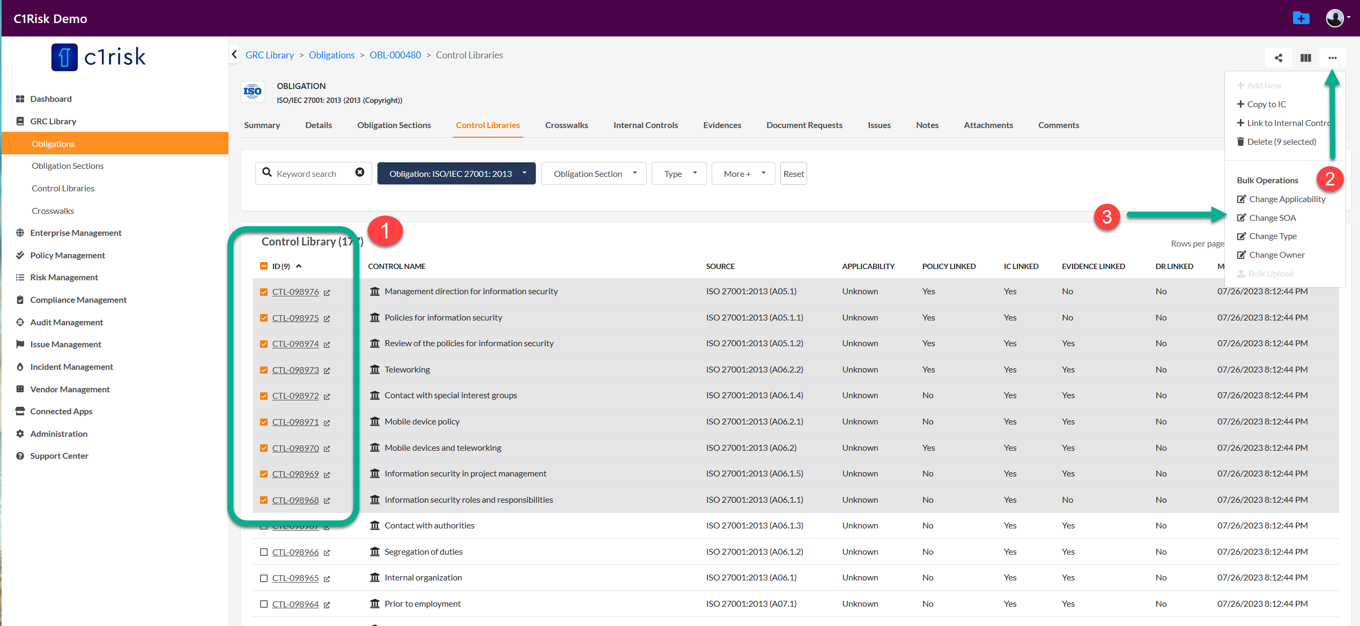Toggle the select-all ID header checkbox

pyautogui.click(x=264, y=266)
